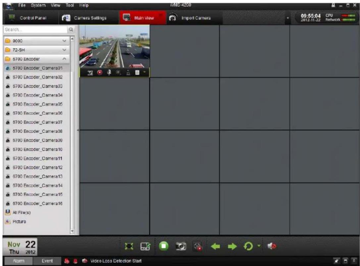Image resolution: width=360 pixels, height=266 pixels.
Task: Select 6700 Encoder_Camera07
Action: point(37,122)
